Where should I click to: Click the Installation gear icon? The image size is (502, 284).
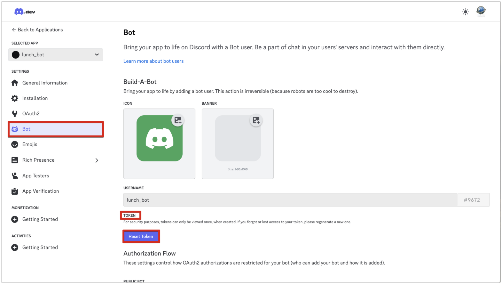(x=15, y=98)
